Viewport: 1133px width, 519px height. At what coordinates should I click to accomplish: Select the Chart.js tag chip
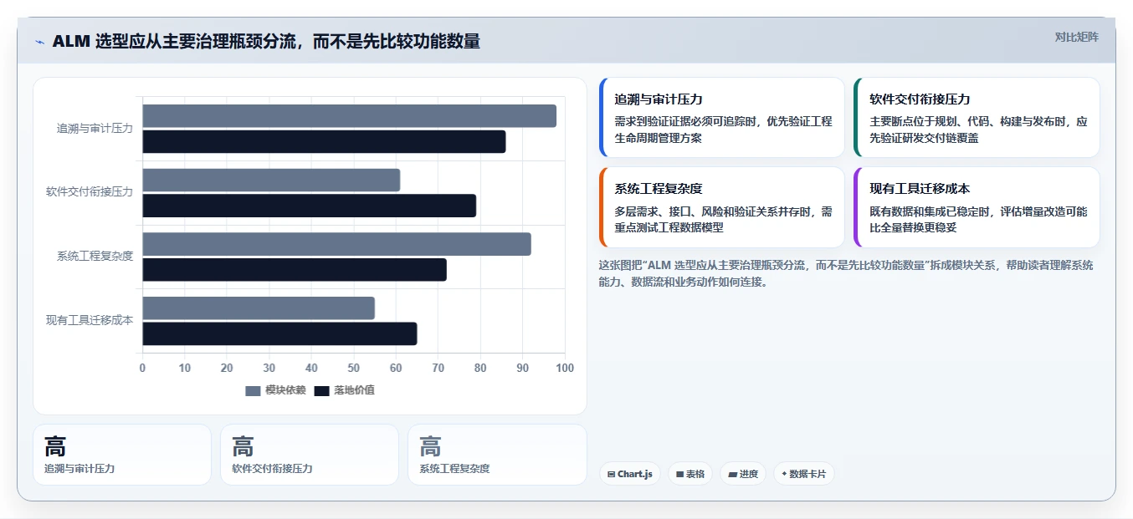pyautogui.click(x=630, y=474)
